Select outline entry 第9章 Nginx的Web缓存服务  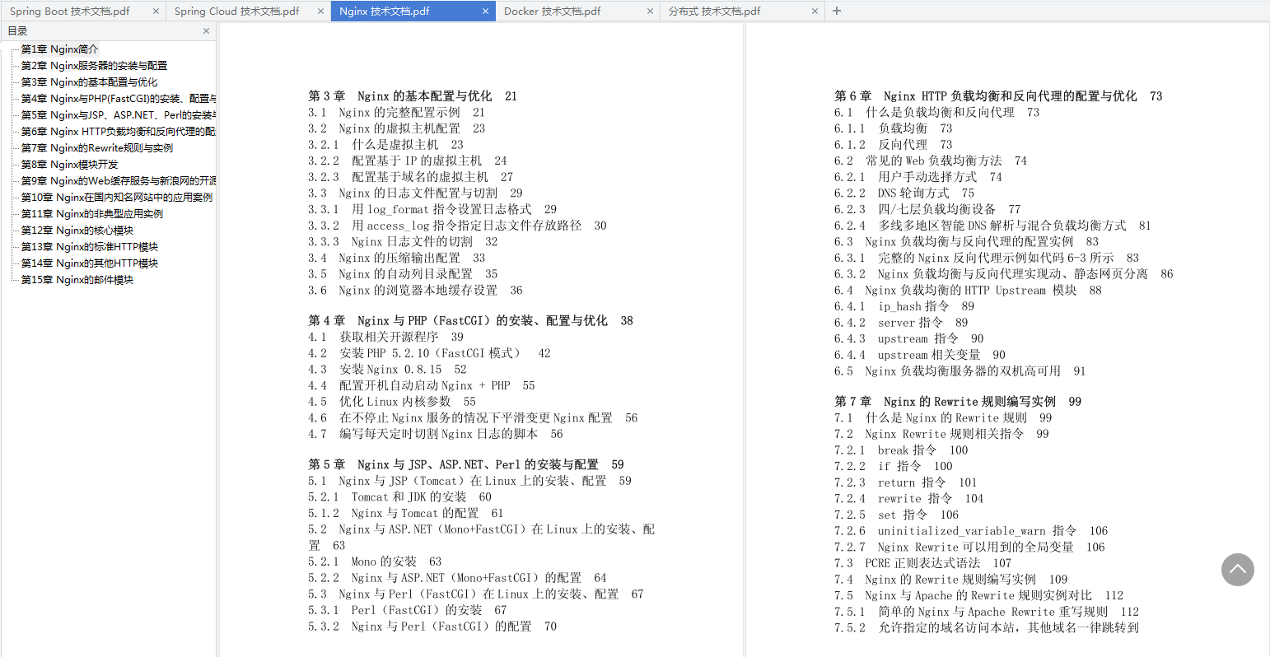click(119, 181)
